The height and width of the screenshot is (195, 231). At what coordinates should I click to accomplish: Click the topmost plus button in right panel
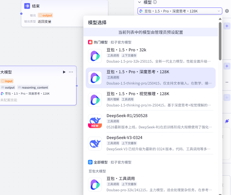[227, 26]
